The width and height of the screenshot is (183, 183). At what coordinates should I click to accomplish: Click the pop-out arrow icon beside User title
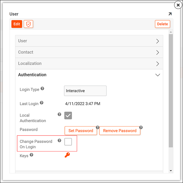pyautogui.click(x=170, y=14)
